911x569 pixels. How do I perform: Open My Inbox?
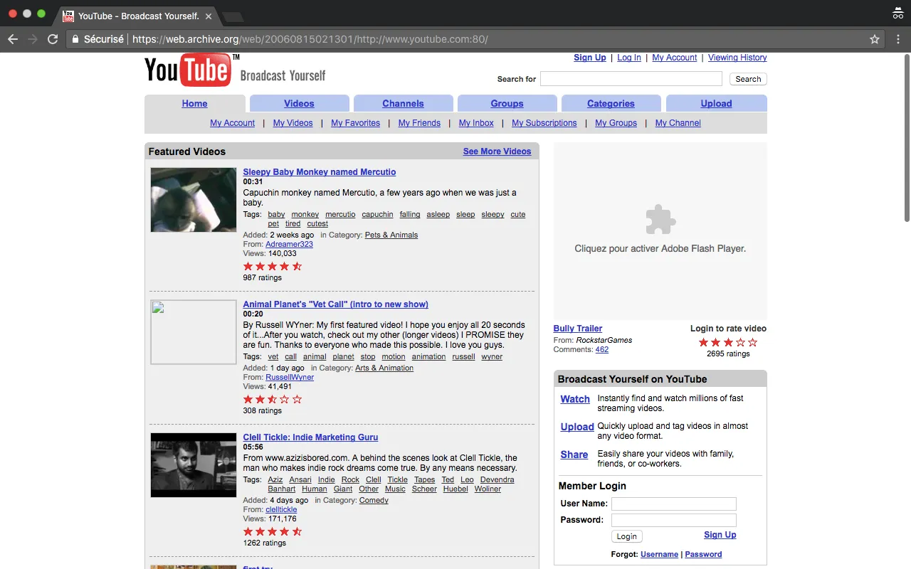[476, 123]
